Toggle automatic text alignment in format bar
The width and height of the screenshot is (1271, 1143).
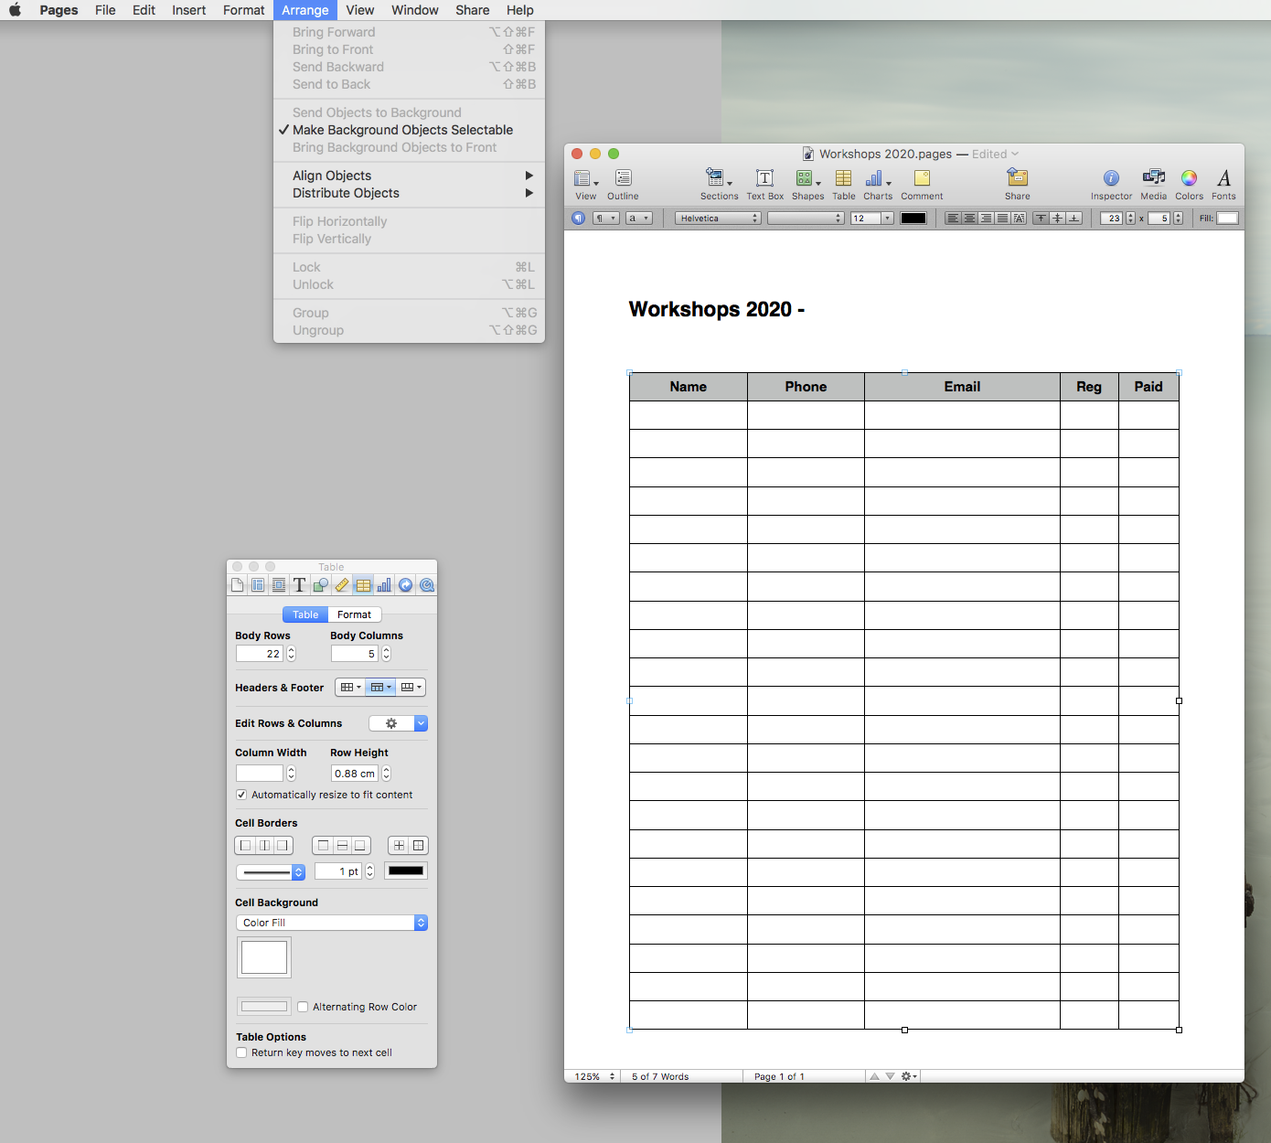pos(1019,219)
